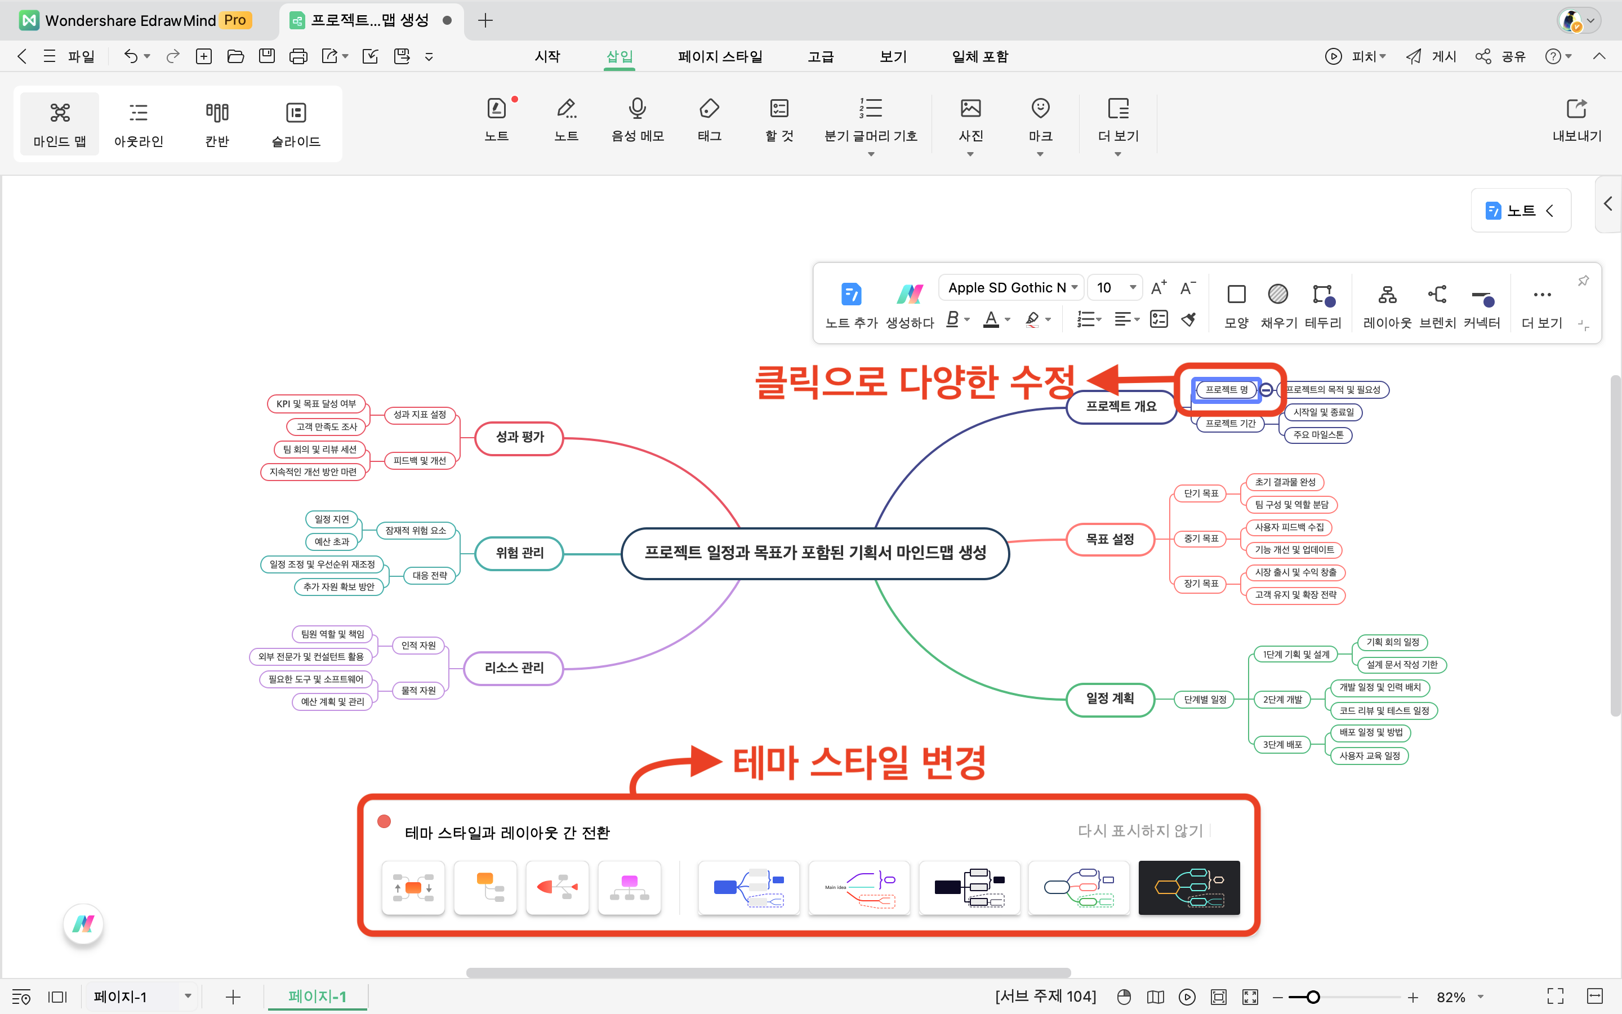Open the floating AI assistant button
The height and width of the screenshot is (1014, 1622).
(x=83, y=924)
